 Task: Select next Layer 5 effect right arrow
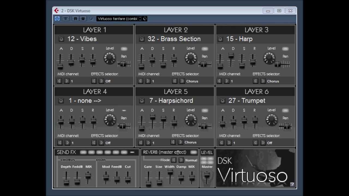pos(180,142)
